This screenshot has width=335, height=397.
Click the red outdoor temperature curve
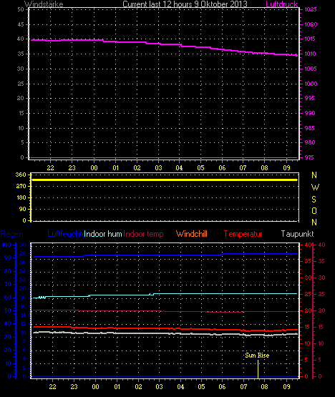[165, 328]
